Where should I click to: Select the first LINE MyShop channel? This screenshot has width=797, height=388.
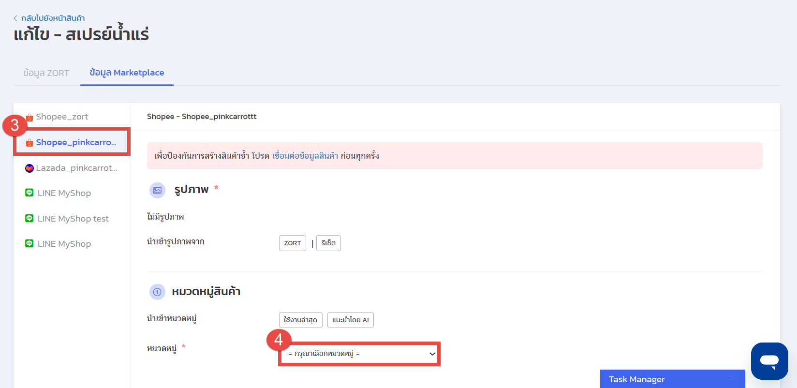(x=64, y=193)
